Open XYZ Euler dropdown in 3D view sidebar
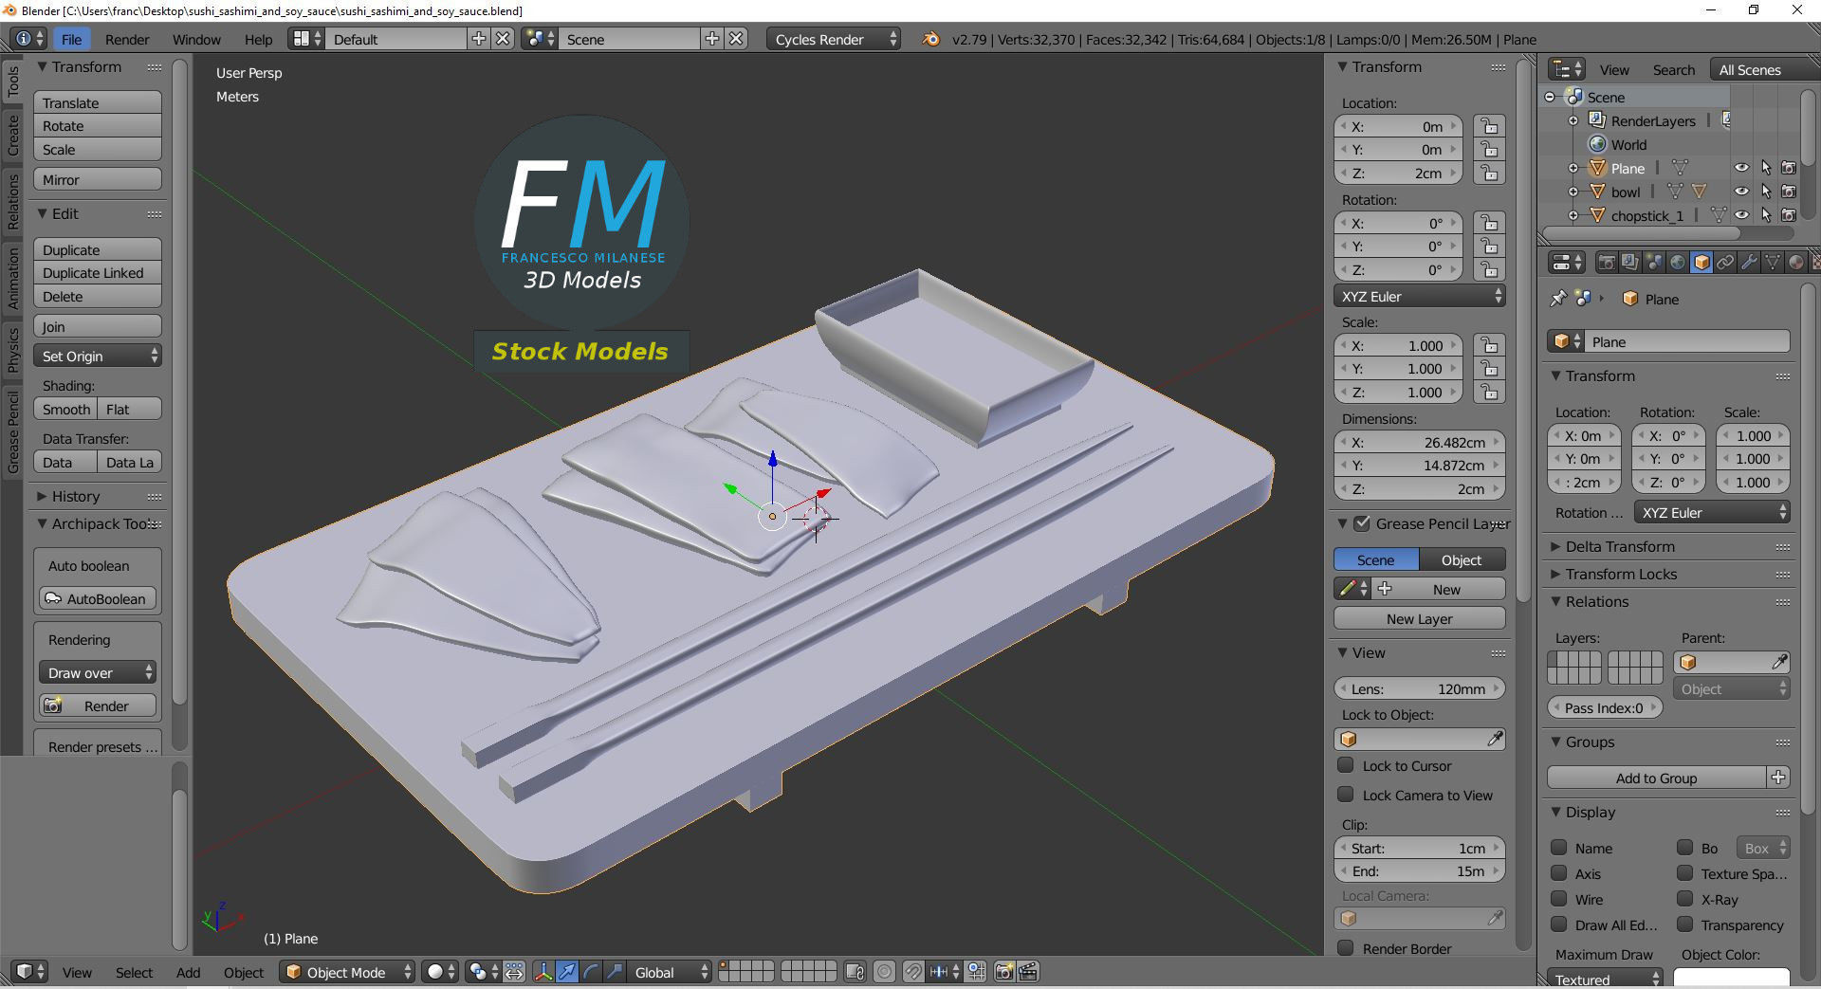The image size is (1821, 989). tap(1420, 296)
